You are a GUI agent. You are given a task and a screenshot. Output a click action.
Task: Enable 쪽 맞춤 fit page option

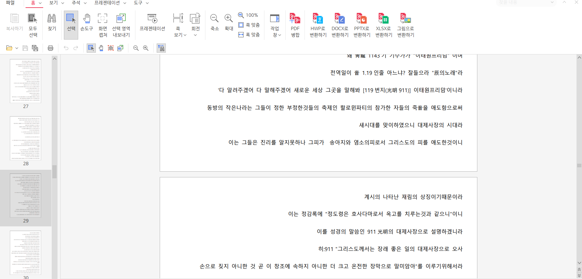[249, 25]
